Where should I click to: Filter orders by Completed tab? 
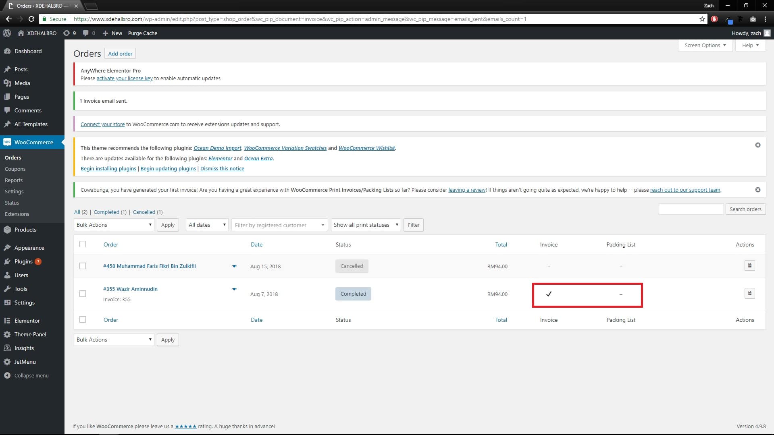click(x=106, y=212)
